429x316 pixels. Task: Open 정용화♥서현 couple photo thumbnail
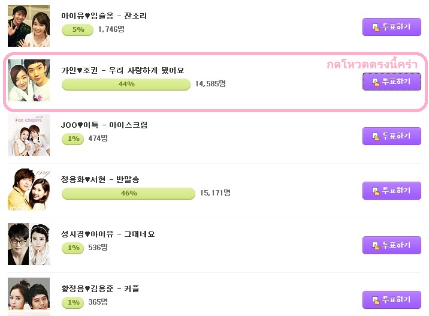point(29,189)
